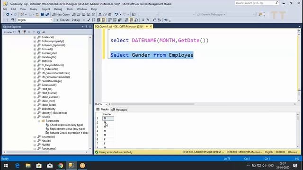303x170 pixels.
Task: Click the Parse query checkmark icon
Action: pyautogui.click(x=89, y=20)
